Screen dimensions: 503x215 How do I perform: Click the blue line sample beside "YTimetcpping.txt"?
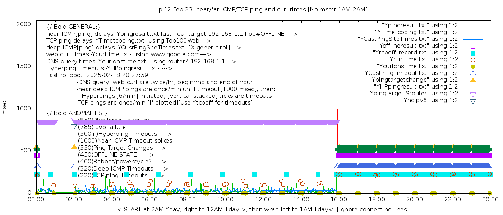point(473,32)
